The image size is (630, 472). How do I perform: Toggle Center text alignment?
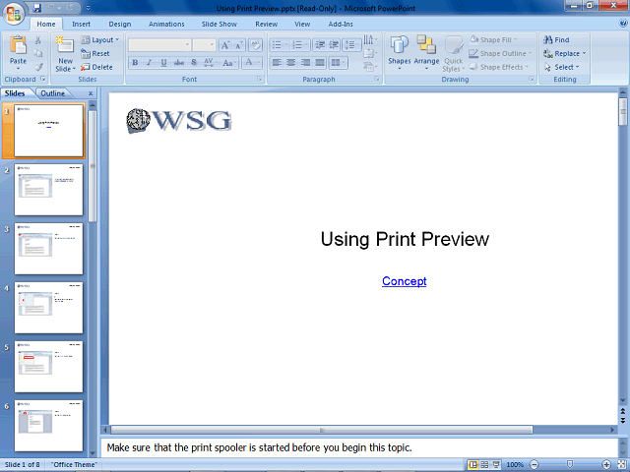click(291, 63)
